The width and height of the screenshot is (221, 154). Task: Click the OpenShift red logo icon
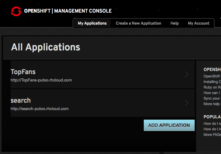point(16,11)
